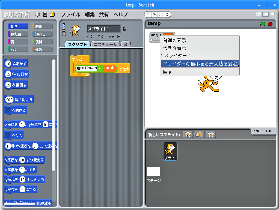
Task: Get a surprise sprite with the question-mark icon
Action: click(x=211, y=134)
